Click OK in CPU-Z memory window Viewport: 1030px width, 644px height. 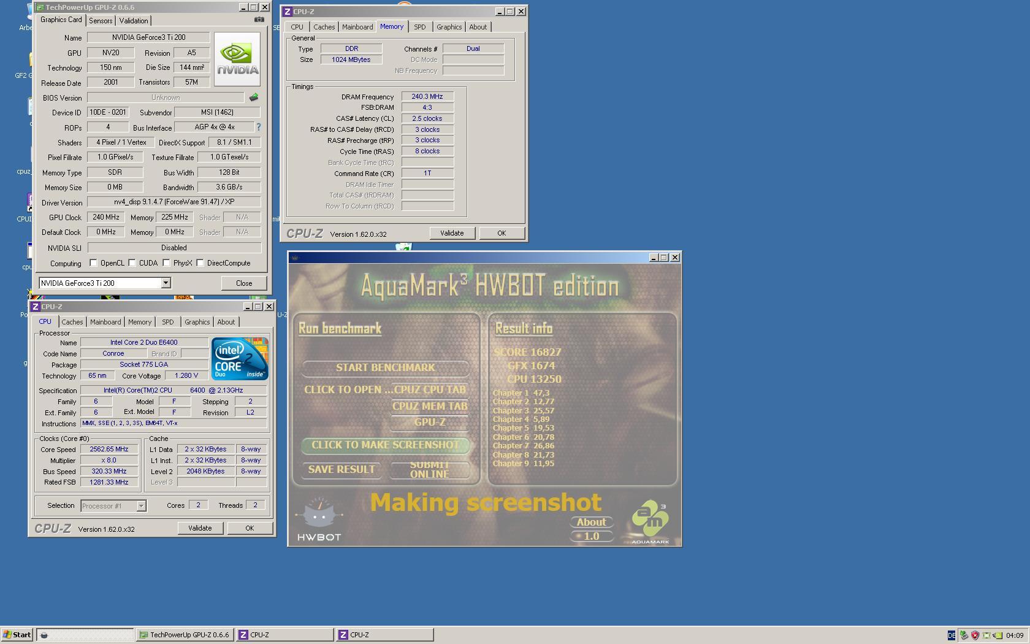point(502,233)
